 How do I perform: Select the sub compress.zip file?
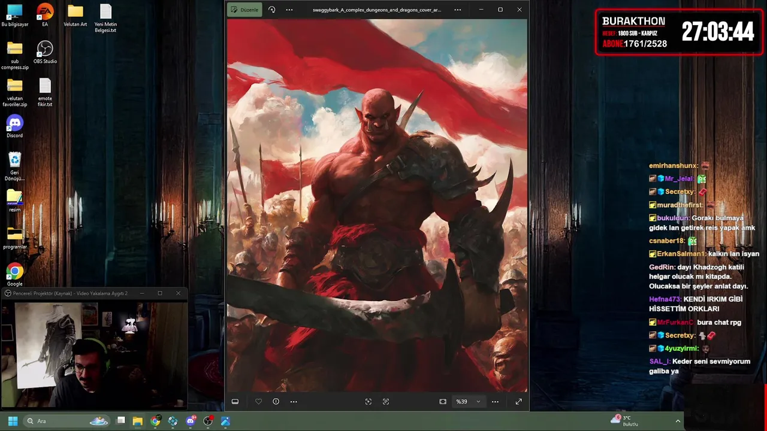15,56
